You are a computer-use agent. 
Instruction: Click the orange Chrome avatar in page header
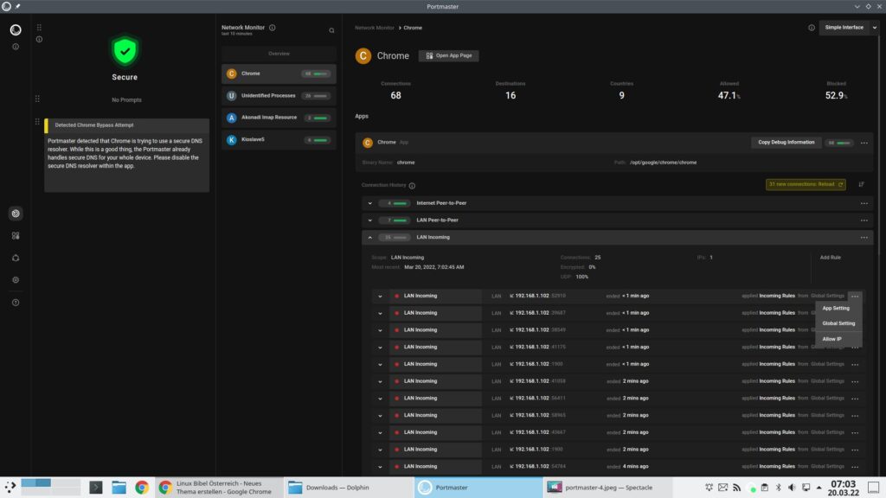(363, 56)
